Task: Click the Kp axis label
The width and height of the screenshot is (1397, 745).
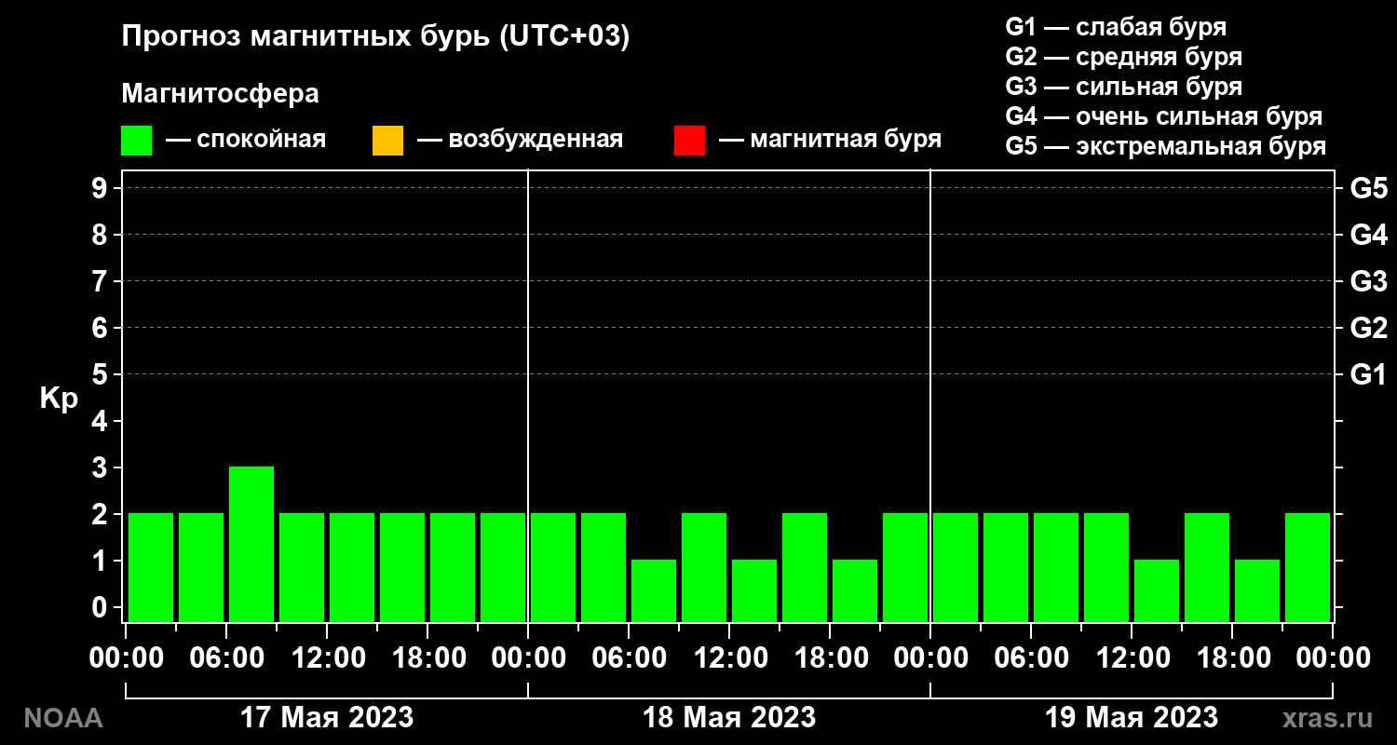Action: 58,399
